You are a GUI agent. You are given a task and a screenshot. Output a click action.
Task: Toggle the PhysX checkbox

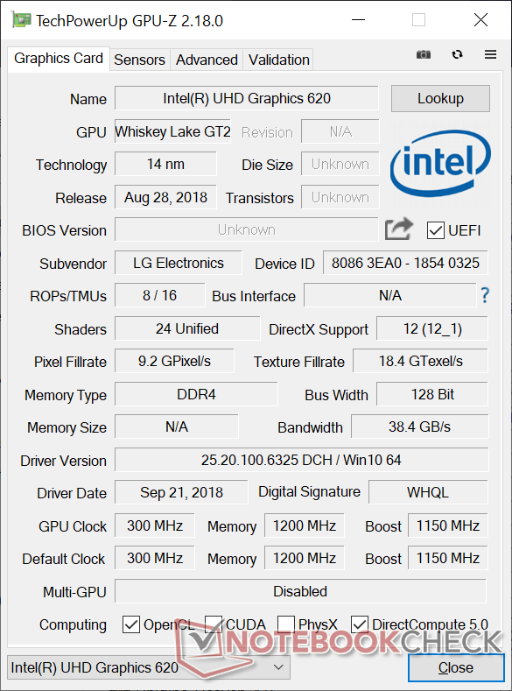[285, 624]
